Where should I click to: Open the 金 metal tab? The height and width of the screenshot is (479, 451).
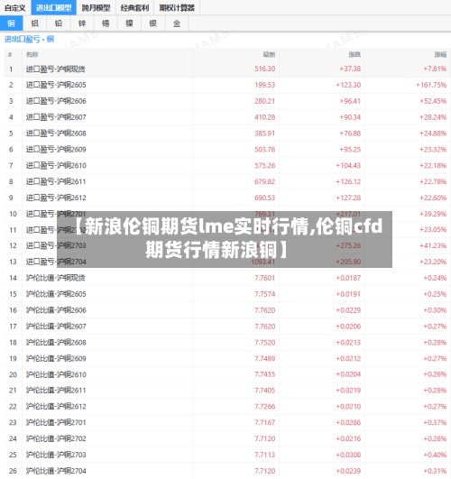177,23
